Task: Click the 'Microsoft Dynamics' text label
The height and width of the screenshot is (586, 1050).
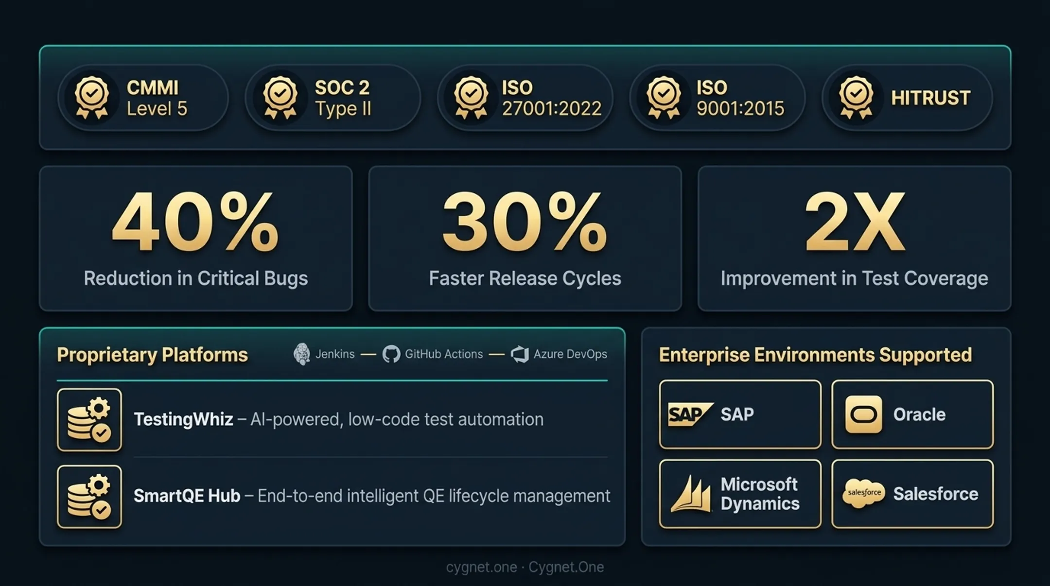Action: pos(760,494)
